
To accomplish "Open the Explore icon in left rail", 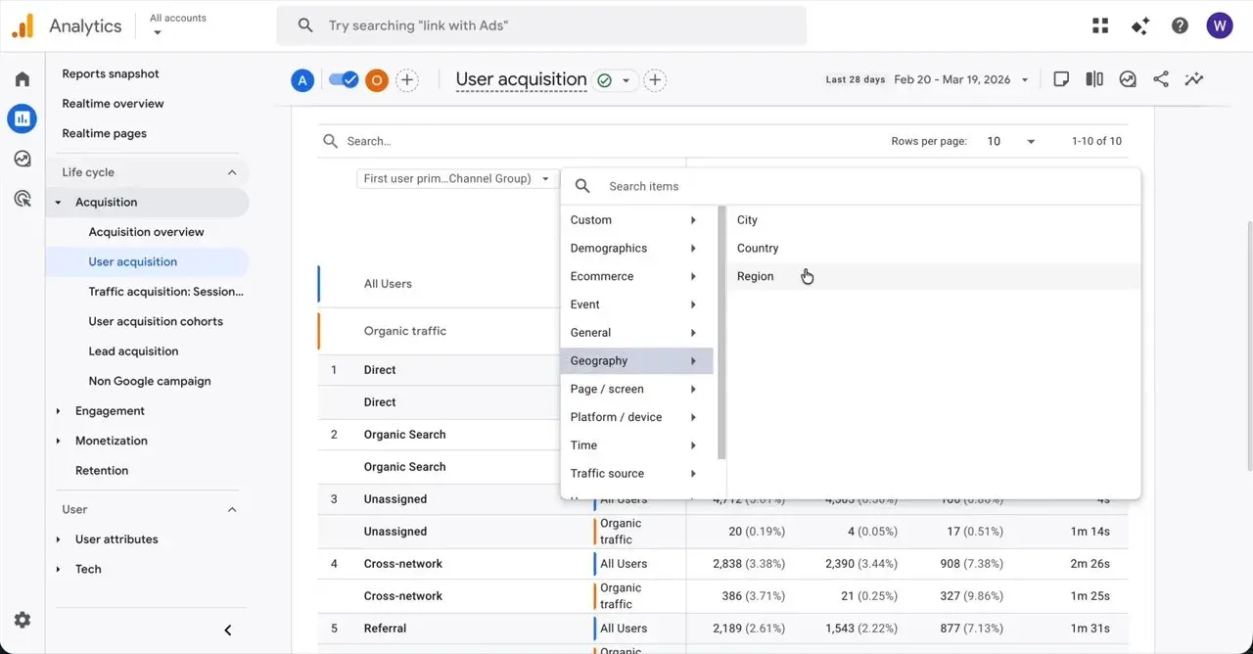I will [x=22, y=159].
